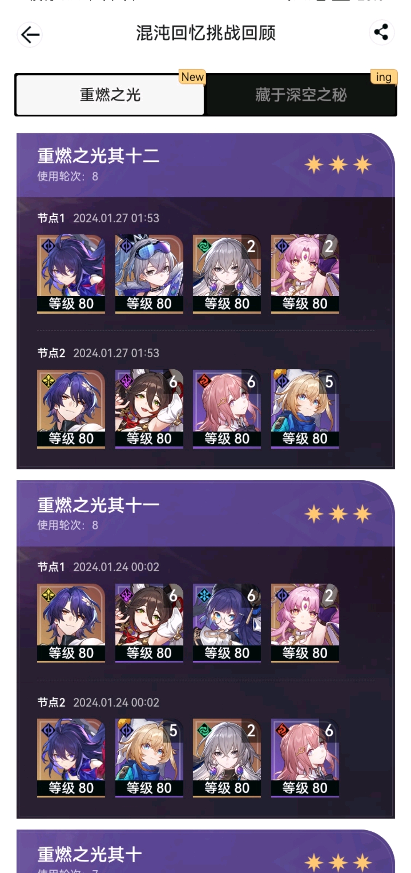
Task: Select gray-haired character in 其十二 node 1
Action: pyautogui.click(x=227, y=274)
